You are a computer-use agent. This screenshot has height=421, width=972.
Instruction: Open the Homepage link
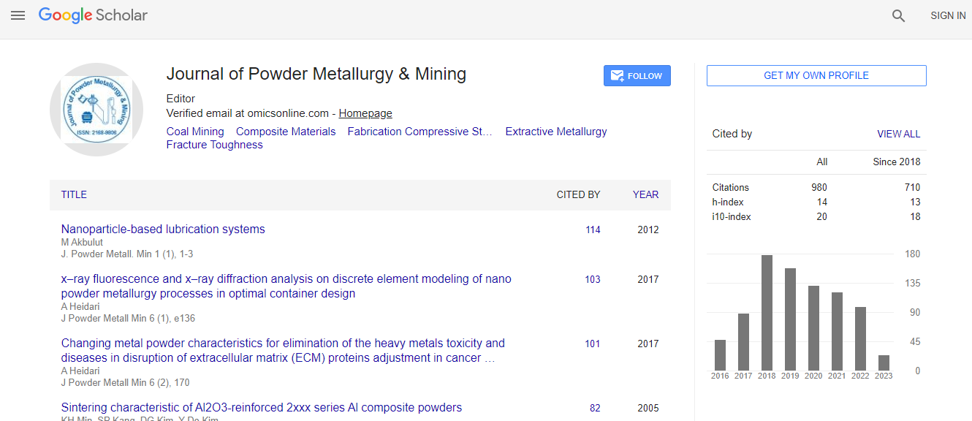pos(365,113)
